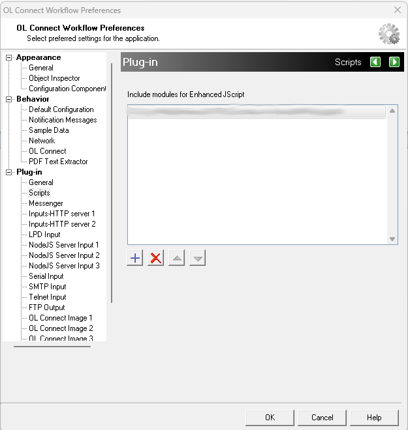Open Messenger plug-in settings

46,203
